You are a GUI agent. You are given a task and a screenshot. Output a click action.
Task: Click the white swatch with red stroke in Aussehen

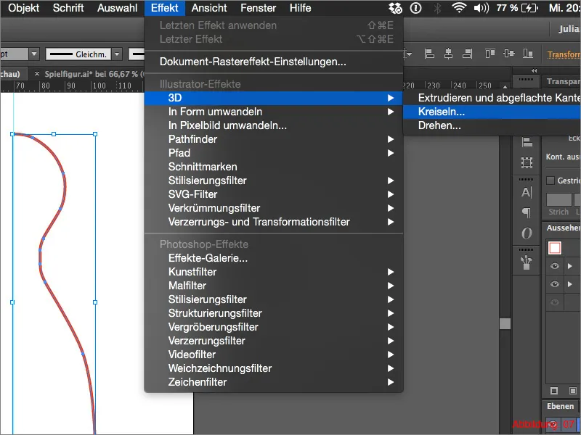tap(554, 248)
